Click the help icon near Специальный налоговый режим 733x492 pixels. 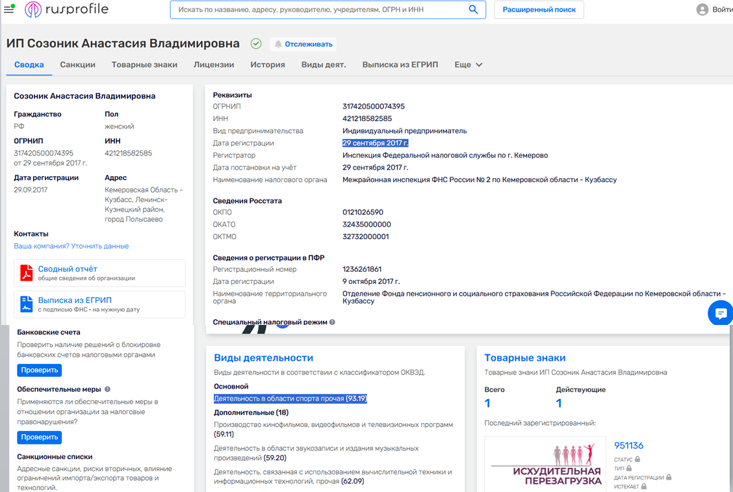(332, 322)
